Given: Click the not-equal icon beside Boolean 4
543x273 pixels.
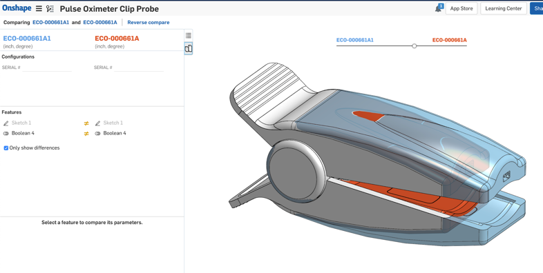Looking at the screenshot, I should click(86, 133).
